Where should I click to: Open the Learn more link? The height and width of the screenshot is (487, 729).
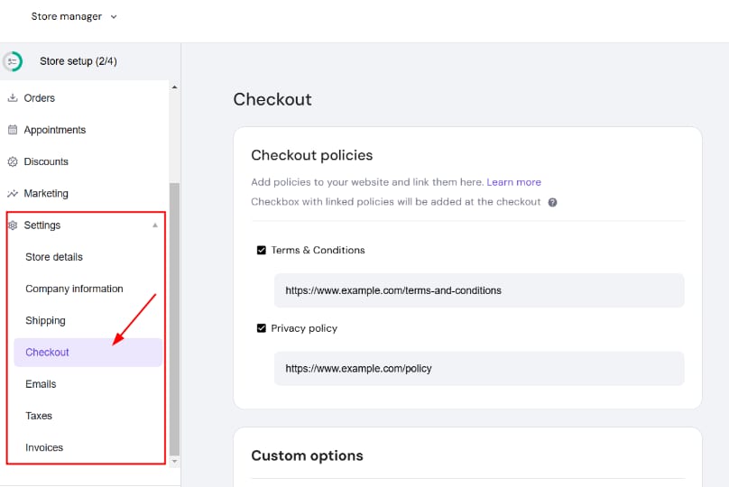pos(513,182)
